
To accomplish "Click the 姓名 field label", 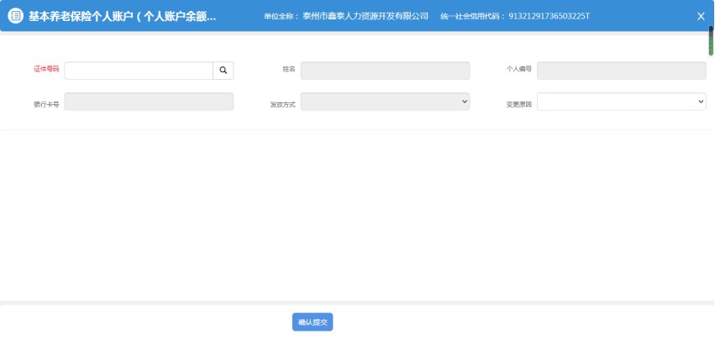I will pos(289,69).
